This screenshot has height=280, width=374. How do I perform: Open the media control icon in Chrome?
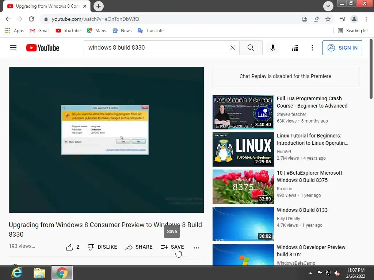click(x=342, y=19)
